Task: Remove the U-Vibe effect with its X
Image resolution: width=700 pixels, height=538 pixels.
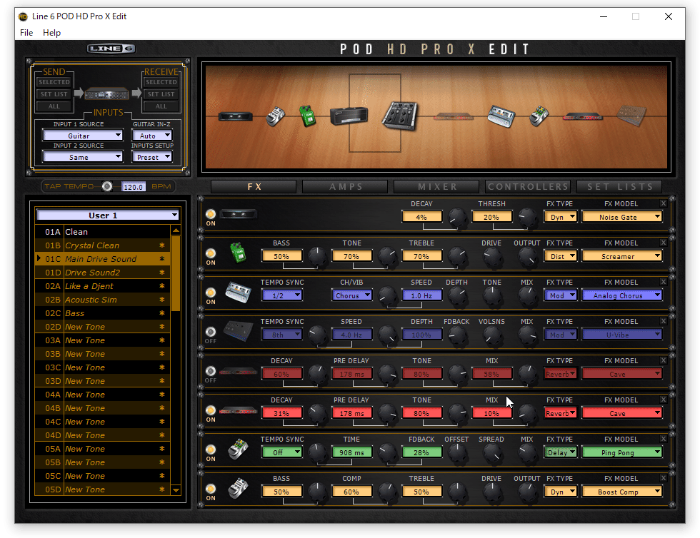Action: [664, 321]
